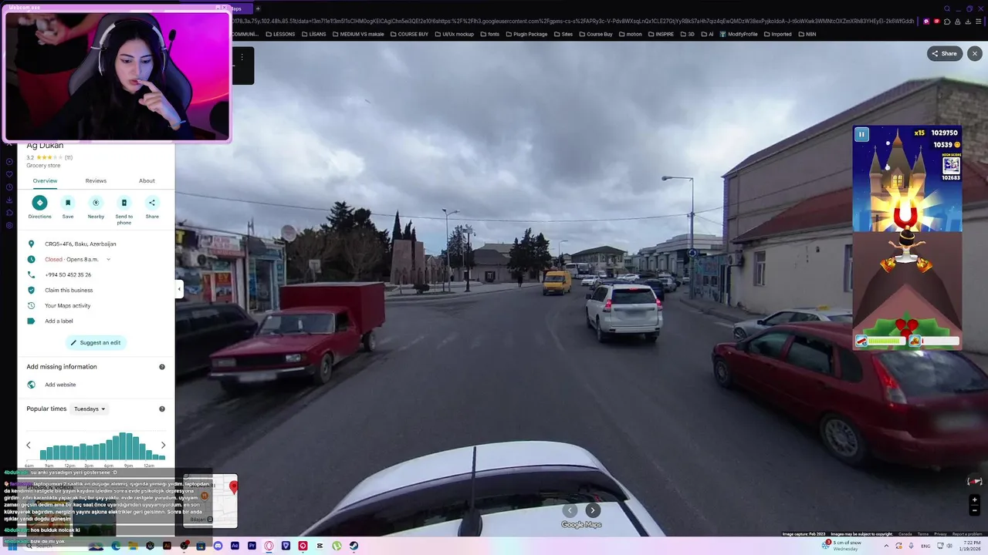The width and height of the screenshot is (988, 555).
Task: Open Your Maps activity
Action: click(x=67, y=306)
